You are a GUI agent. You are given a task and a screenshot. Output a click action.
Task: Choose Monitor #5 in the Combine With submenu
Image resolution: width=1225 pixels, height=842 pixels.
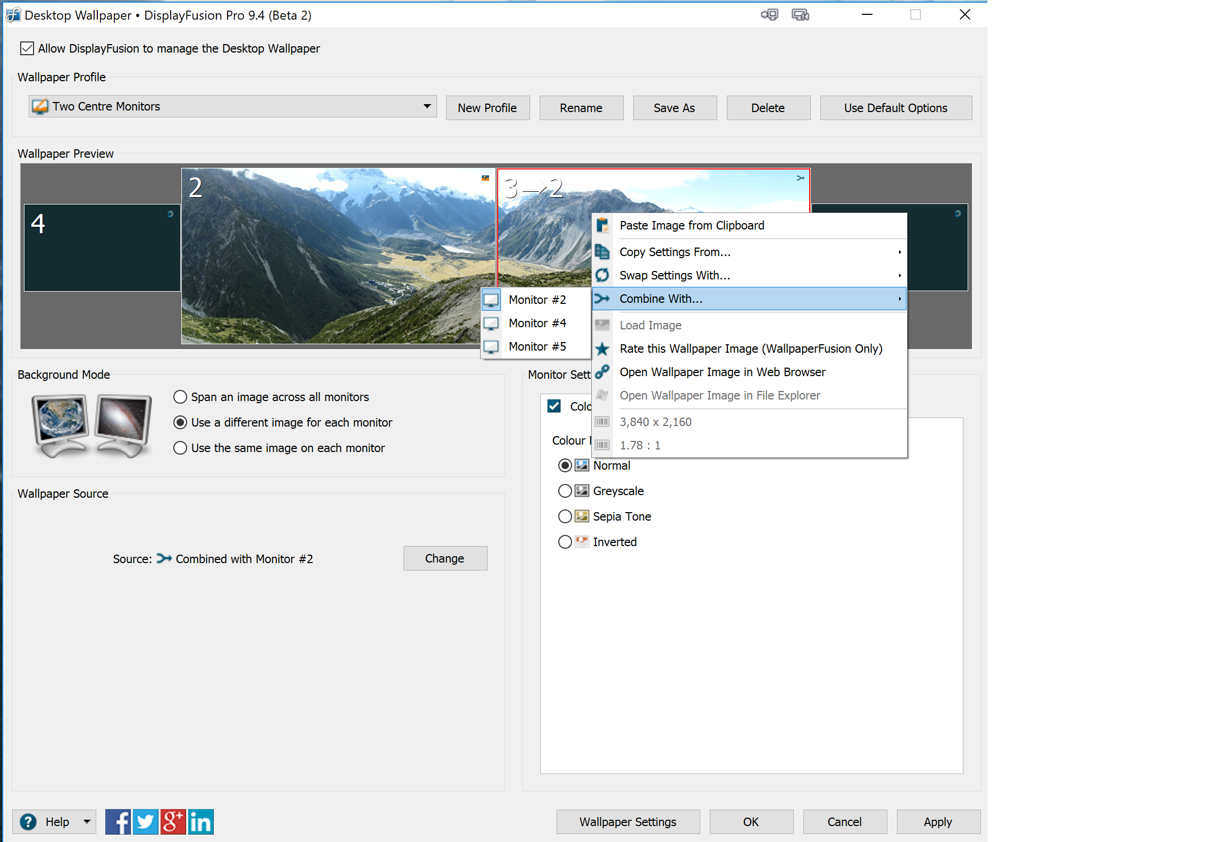point(537,347)
